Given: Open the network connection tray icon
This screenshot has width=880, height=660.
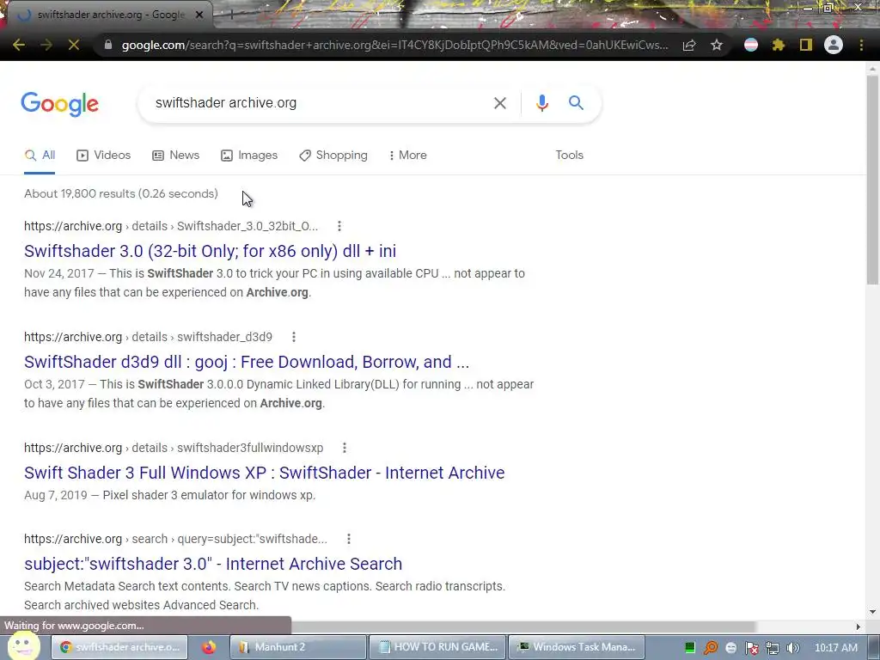Looking at the screenshot, I should click(x=773, y=648).
